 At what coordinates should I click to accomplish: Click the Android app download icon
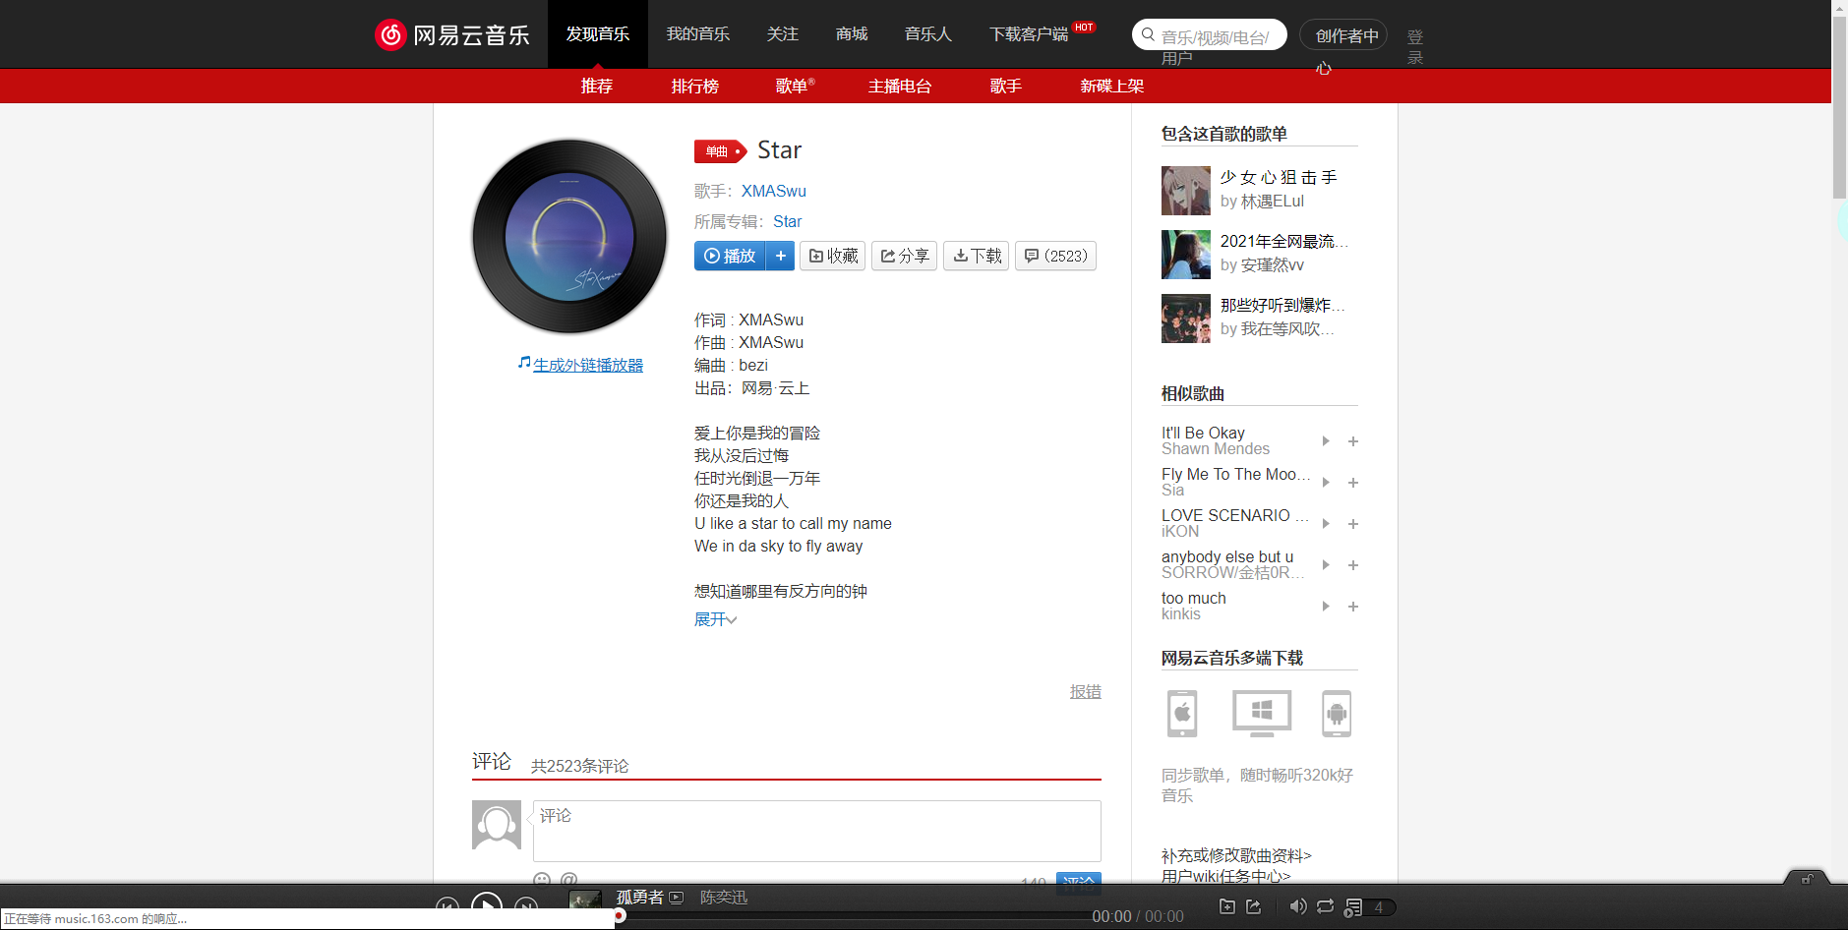pyautogui.click(x=1338, y=714)
